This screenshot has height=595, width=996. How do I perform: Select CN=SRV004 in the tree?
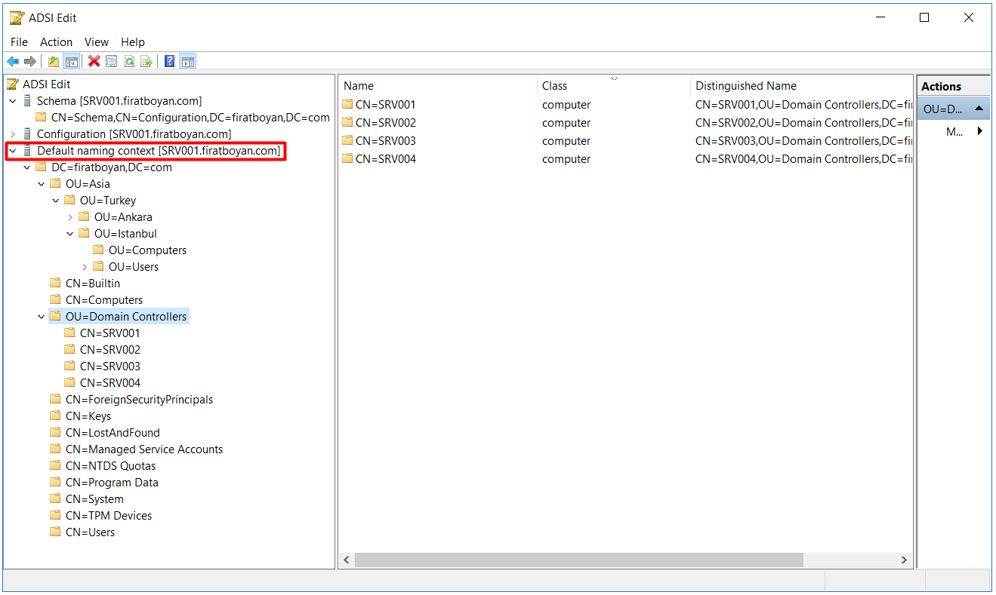(109, 383)
